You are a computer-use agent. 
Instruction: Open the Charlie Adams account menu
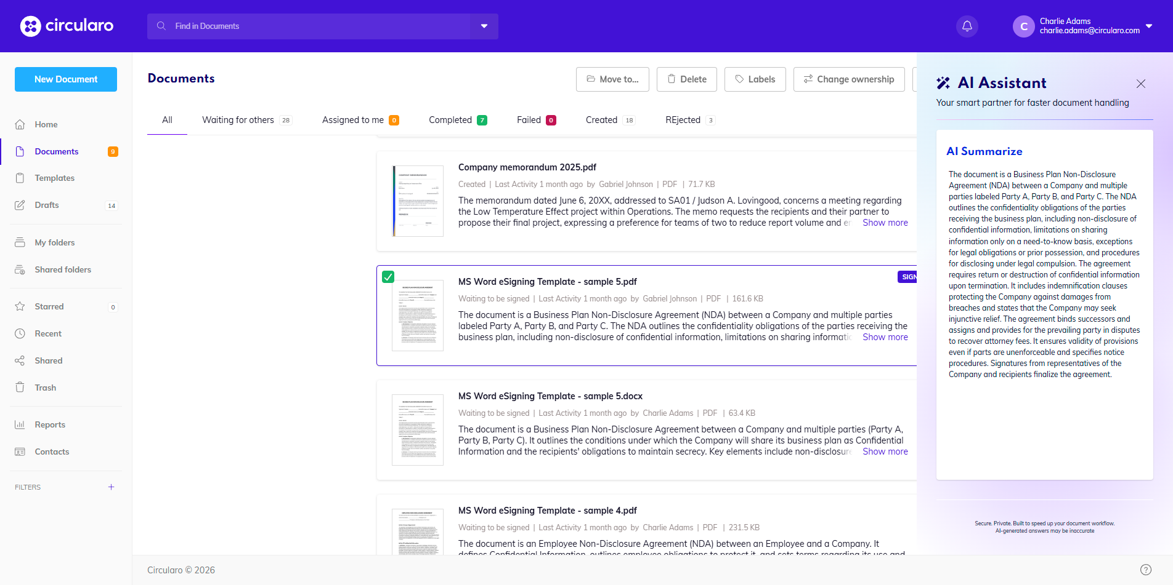click(1084, 26)
